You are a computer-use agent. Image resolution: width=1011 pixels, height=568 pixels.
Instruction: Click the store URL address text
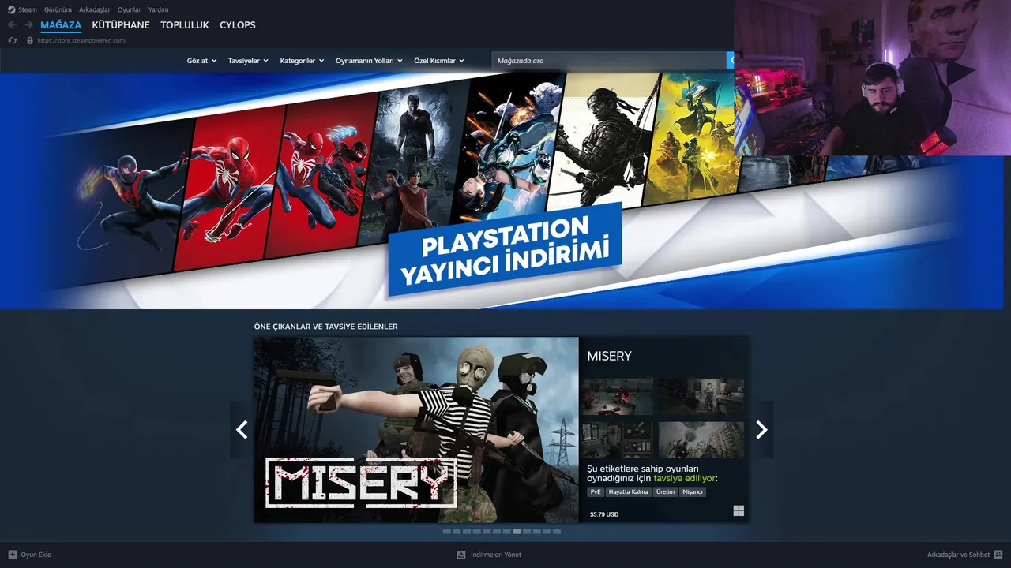tap(81, 40)
